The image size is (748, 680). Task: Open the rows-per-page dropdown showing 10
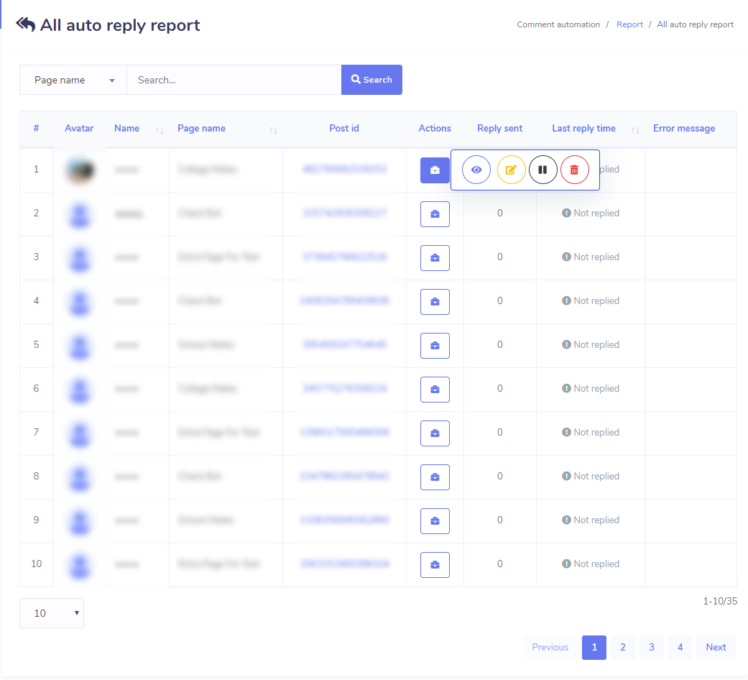pyautogui.click(x=51, y=613)
